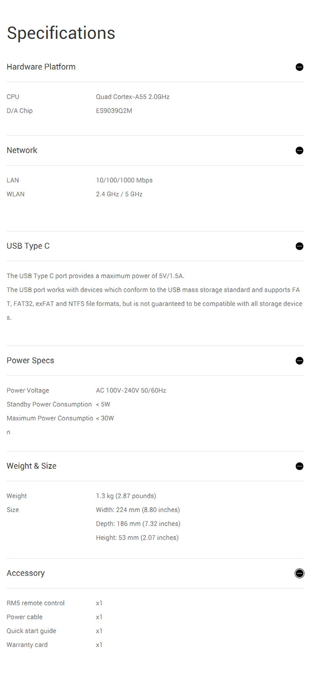Viewport: 311px width, 676px height.
Task: Click the Network section header
Action: coord(22,150)
